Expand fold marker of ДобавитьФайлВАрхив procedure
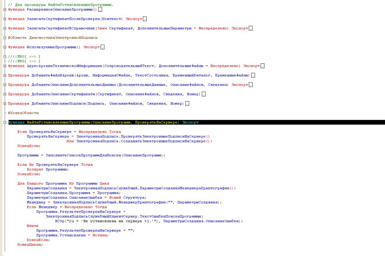Screen dimensions: 385x256 point(5,75)
